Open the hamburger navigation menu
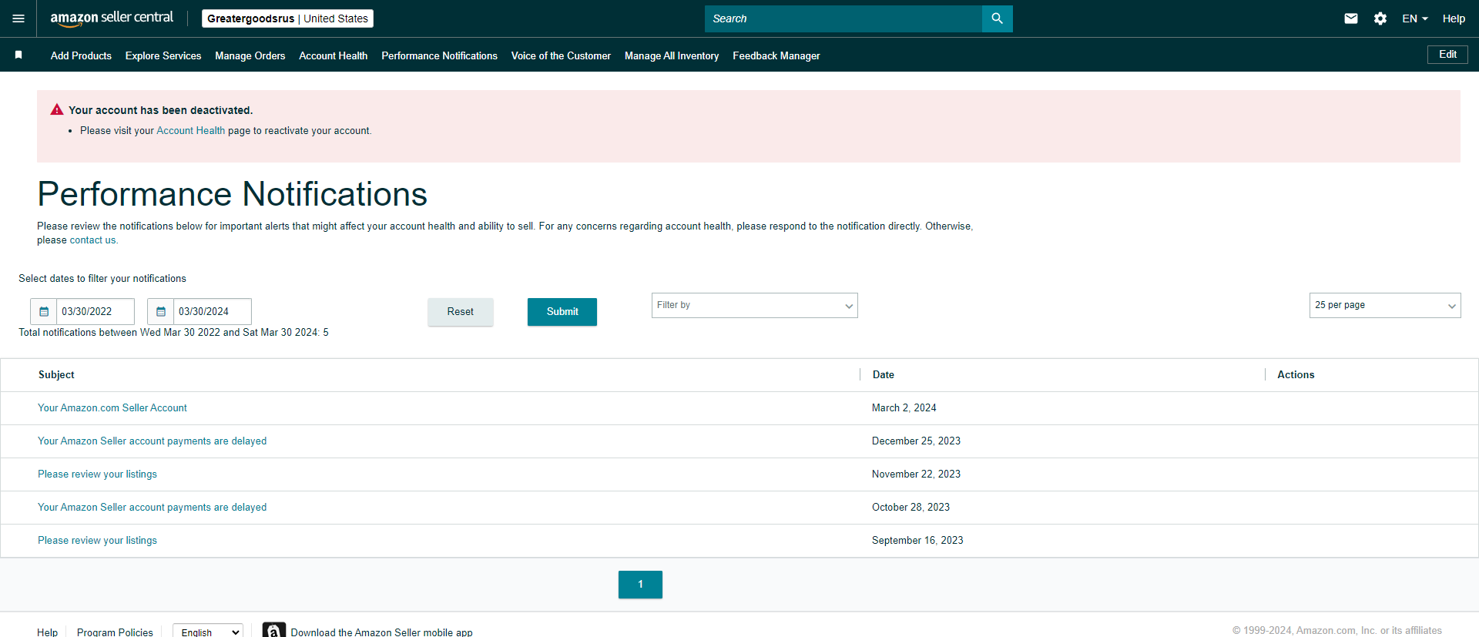1479x637 pixels. 18,18
